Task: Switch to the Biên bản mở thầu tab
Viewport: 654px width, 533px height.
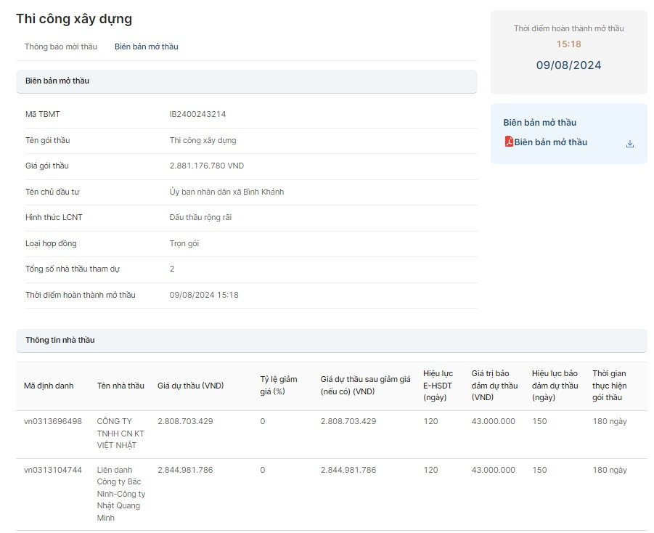Action: [x=146, y=46]
